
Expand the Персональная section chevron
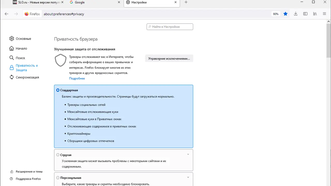point(188,177)
